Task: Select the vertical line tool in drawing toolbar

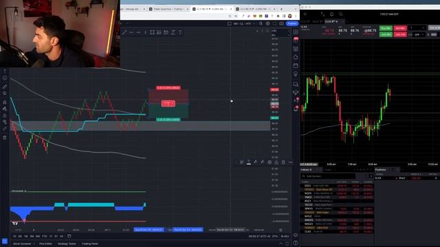Action: (145, 32)
